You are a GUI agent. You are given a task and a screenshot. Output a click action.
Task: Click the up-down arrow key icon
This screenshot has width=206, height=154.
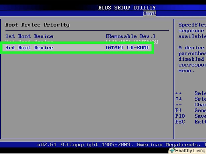(179, 99)
